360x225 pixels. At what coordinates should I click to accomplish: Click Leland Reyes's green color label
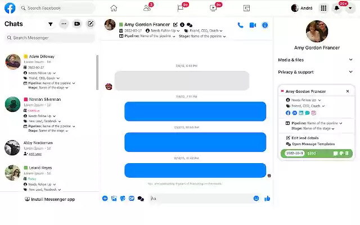(x=26, y=168)
